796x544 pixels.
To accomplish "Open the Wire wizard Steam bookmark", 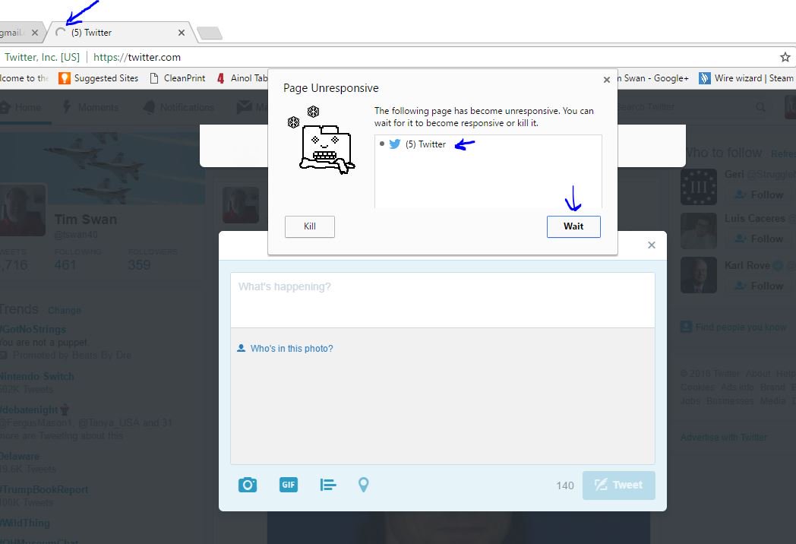I will pyautogui.click(x=746, y=78).
